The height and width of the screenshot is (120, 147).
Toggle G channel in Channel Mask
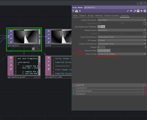(x=102, y=51)
